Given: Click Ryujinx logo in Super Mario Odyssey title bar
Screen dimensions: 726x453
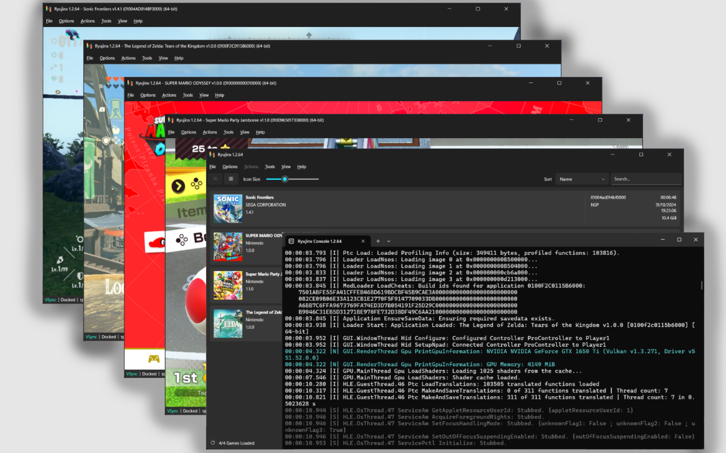Looking at the screenshot, I should point(130,83).
